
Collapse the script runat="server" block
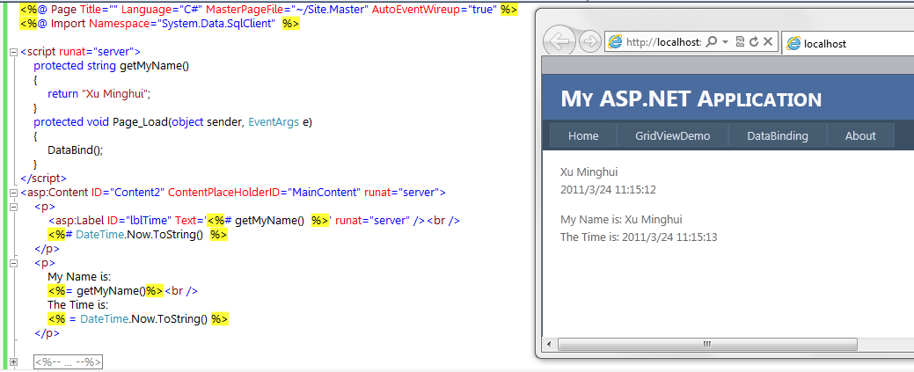[x=13, y=52]
